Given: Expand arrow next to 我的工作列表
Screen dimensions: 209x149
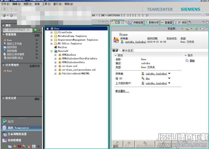Looking at the screenshot, I should 37,44.
